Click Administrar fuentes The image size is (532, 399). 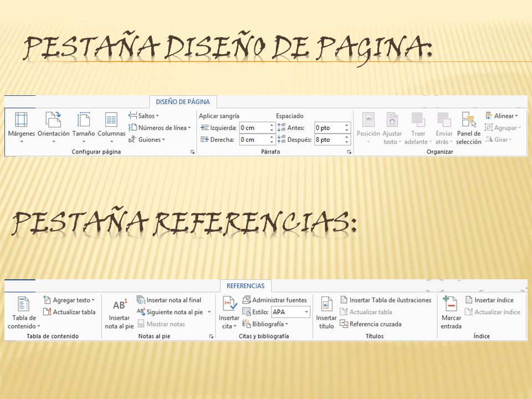tap(274, 300)
